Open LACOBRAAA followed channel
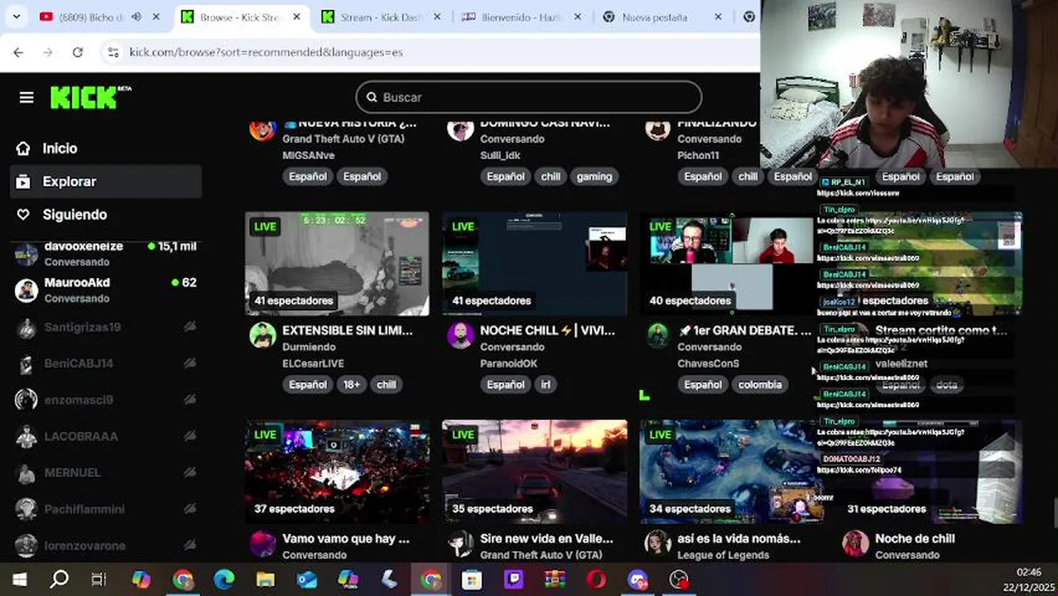The width and height of the screenshot is (1058, 596). pyautogui.click(x=105, y=436)
